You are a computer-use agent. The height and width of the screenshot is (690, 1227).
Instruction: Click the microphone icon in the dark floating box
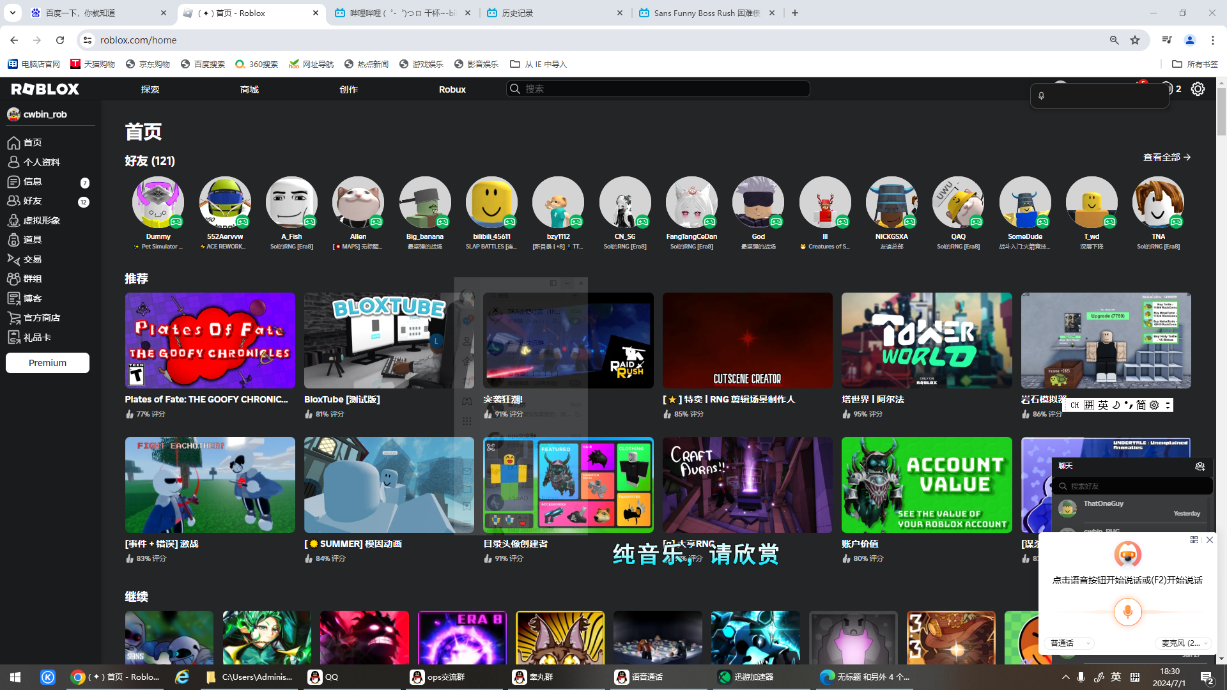tap(1041, 96)
